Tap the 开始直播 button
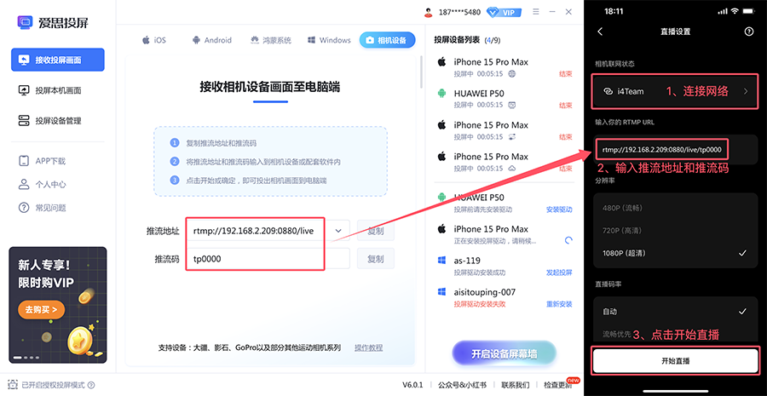The width and height of the screenshot is (767, 396). click(676, 361)
